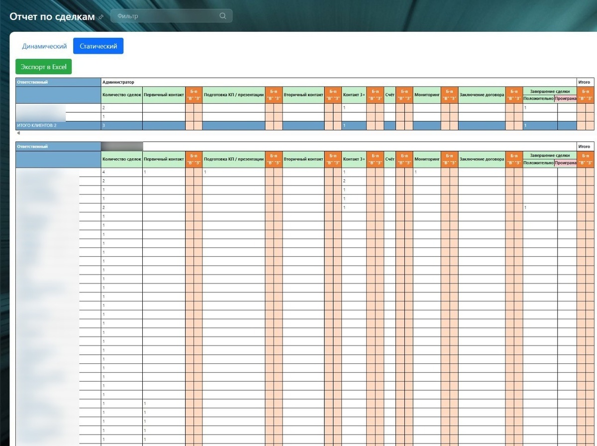
Task: Click Счёт header in the Администратор table
Action: click(x=390, y=95)
